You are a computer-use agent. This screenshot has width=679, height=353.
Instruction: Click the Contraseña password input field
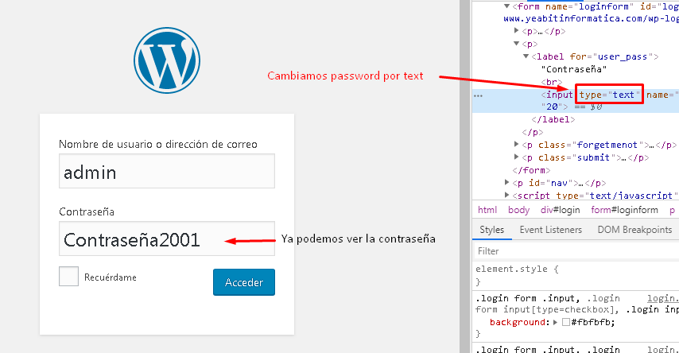[x=167, y=239]
